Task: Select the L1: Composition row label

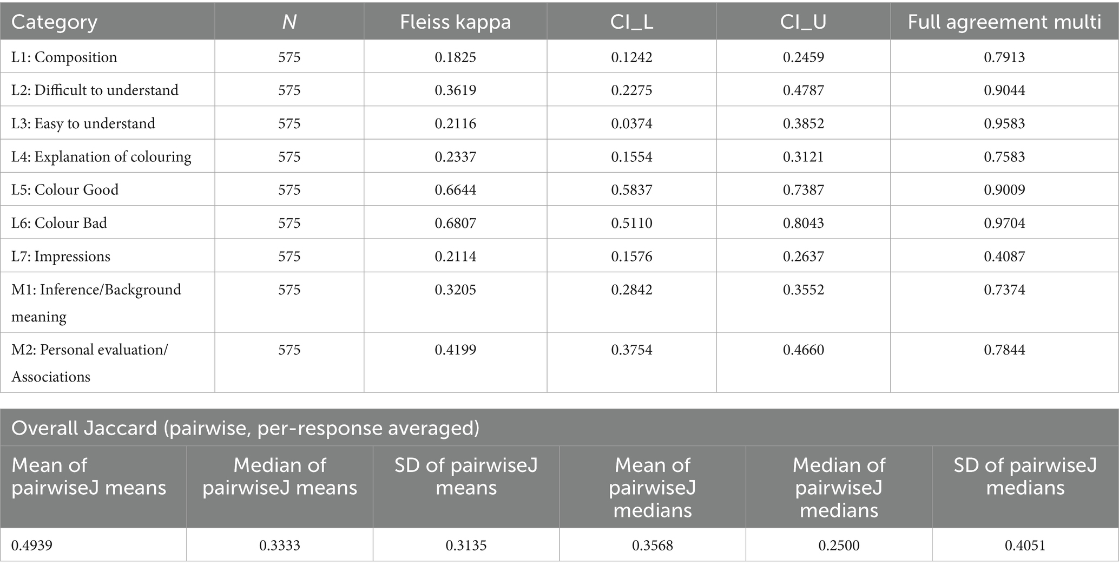Action: click(x=64, y=57)
